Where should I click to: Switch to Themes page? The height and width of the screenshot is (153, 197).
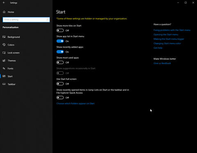tap(11, 61)
